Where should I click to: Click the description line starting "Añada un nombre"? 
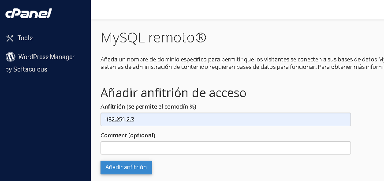pyautogui.click(x=242, y=60)
